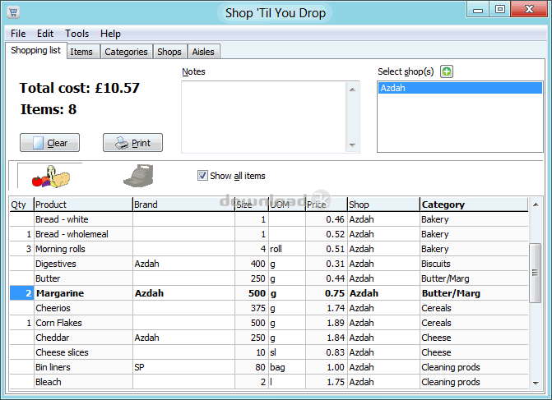Screen dimensions: 552x400
Task: Open the Help menu
Action: (110, 34)
